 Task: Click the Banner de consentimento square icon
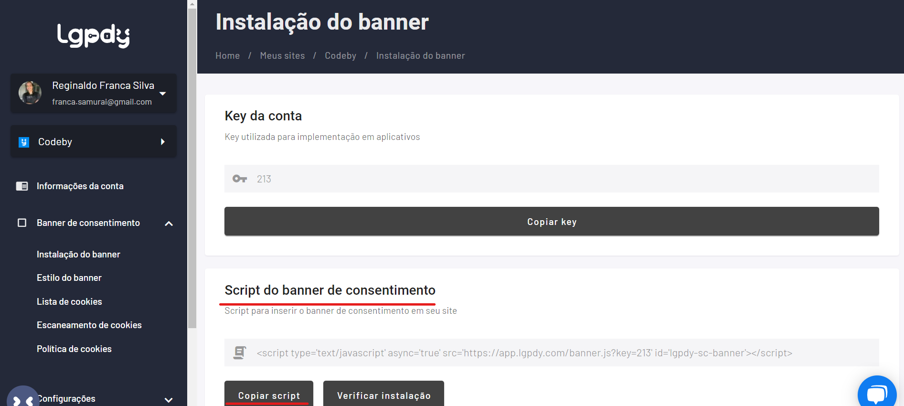pyautogui.click(x=22, y=223)
